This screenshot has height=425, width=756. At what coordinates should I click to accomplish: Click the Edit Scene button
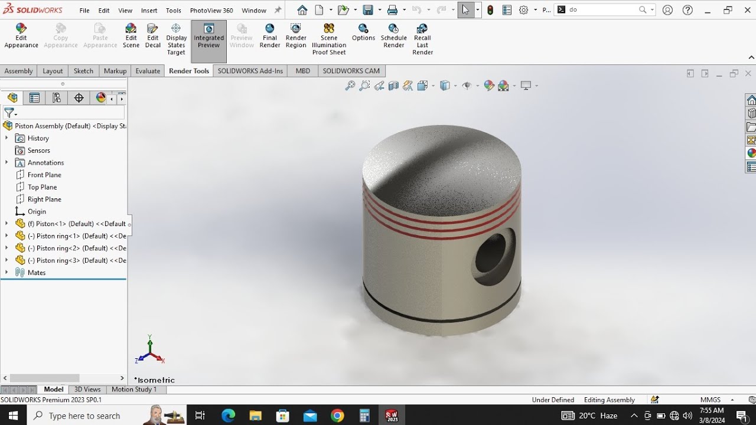coord(131,36)
